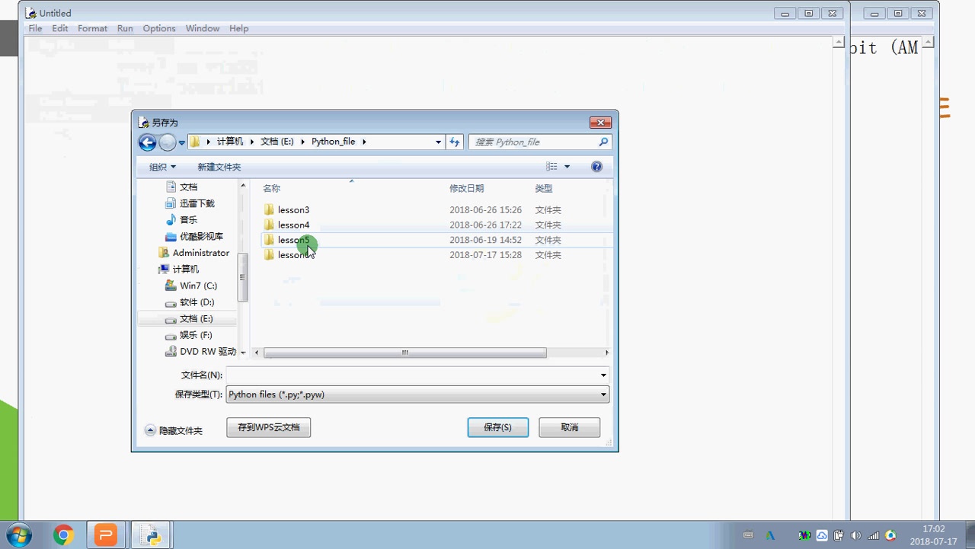Image resolution: width=975 pixels, height=549 pixels.
Task: Open the 文件名 history dropdown arrow
Action: [x=603, y=375]
